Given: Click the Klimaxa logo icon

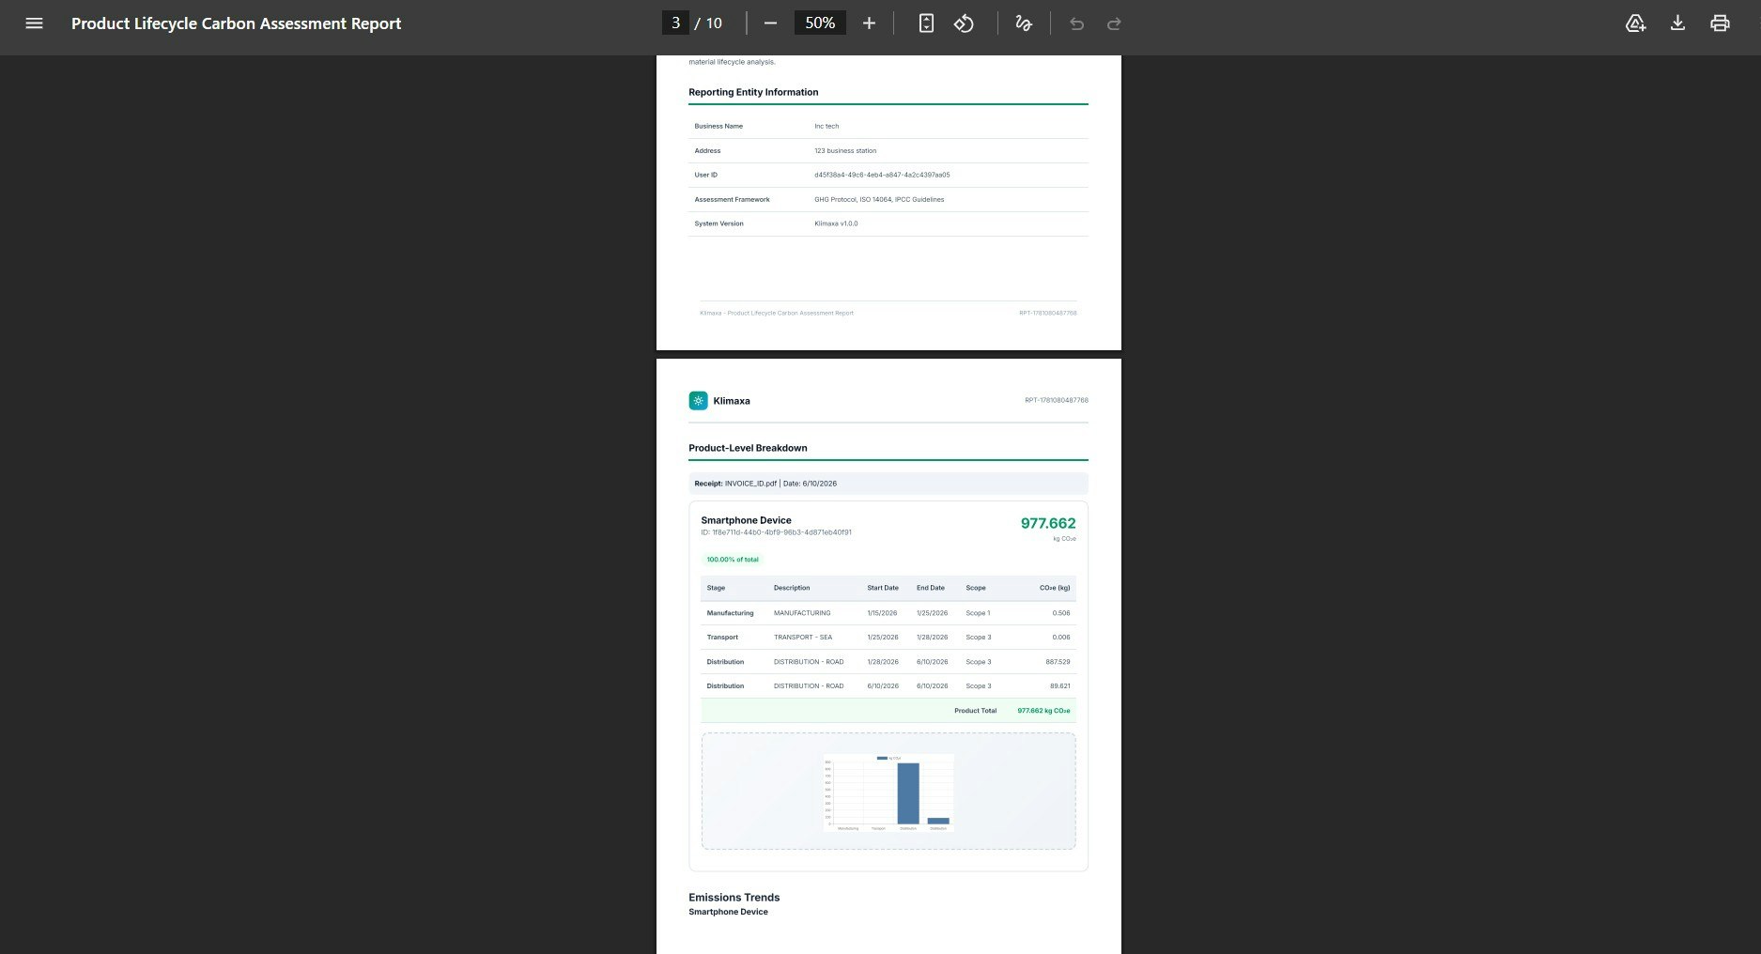Looking at the screenshot, I should pyautogui.click(x=698, y=401).
